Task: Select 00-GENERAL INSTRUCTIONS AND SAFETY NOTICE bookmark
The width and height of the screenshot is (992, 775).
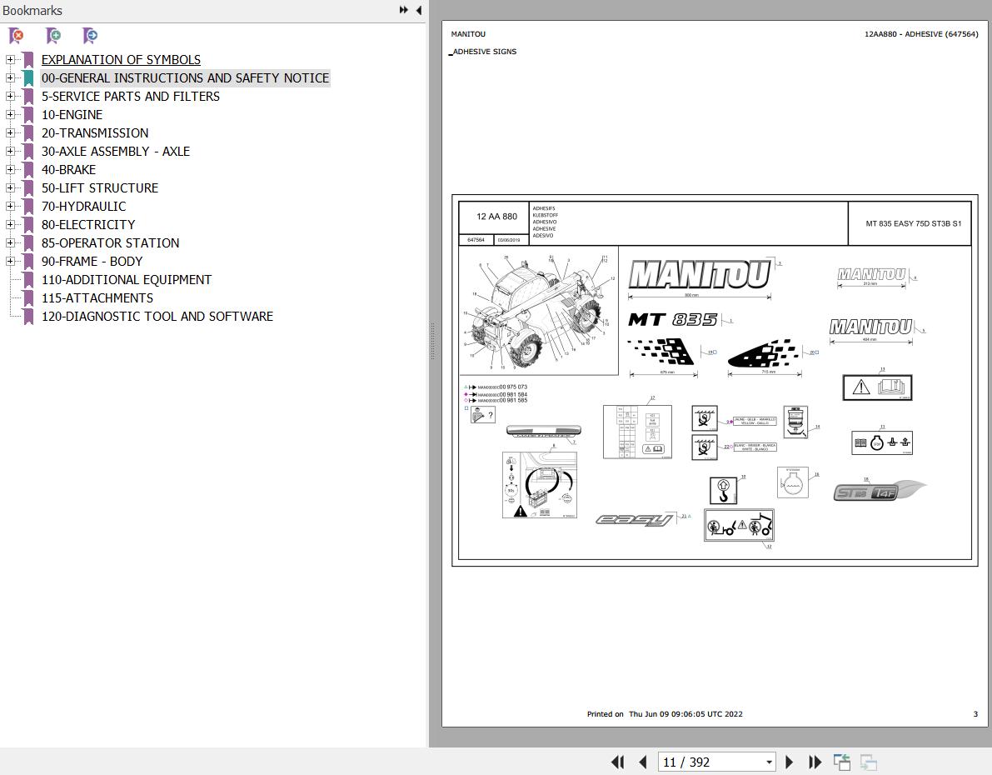Action: (x=186, y=77)
